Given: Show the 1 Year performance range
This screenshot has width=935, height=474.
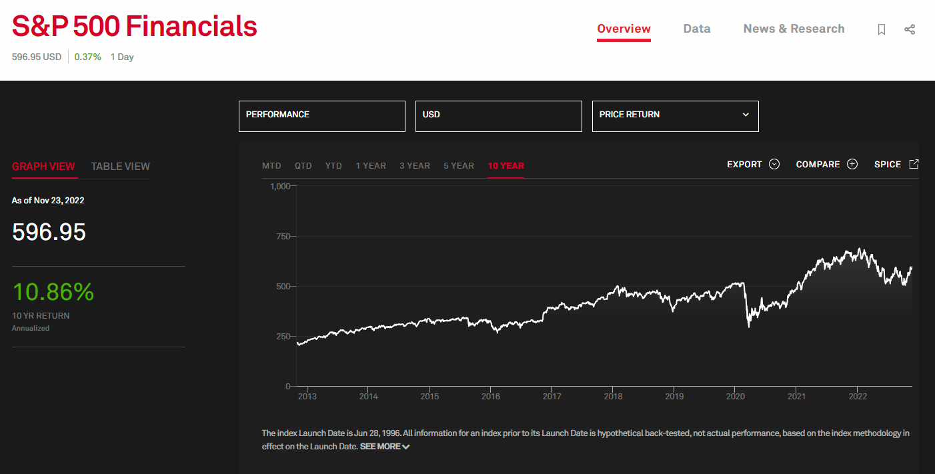Looking at the screenshot, I should tap(370, 165).
